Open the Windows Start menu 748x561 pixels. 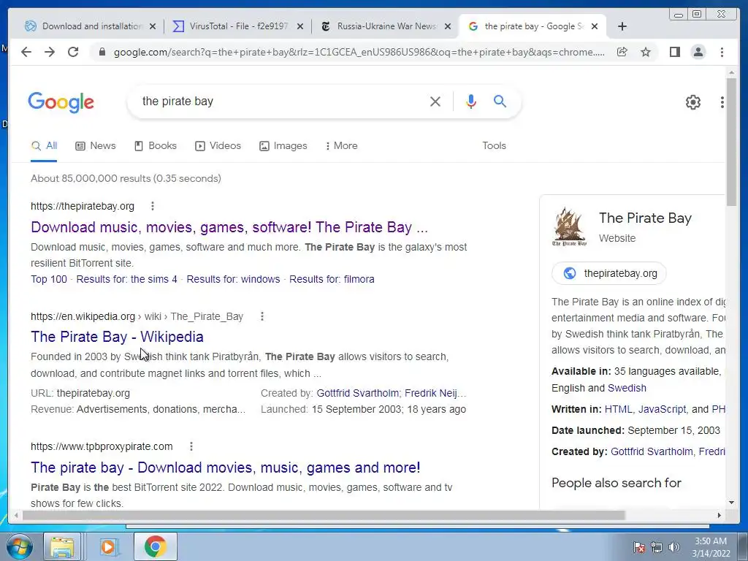point(20,546)
